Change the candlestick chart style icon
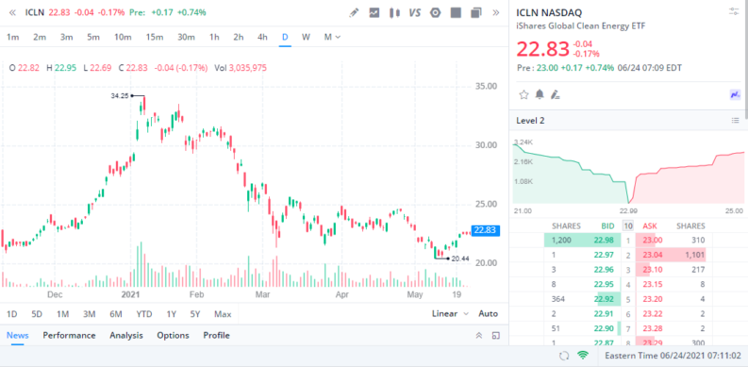The height and width of the screenshot is (367, 748). (x=394, y=13)
